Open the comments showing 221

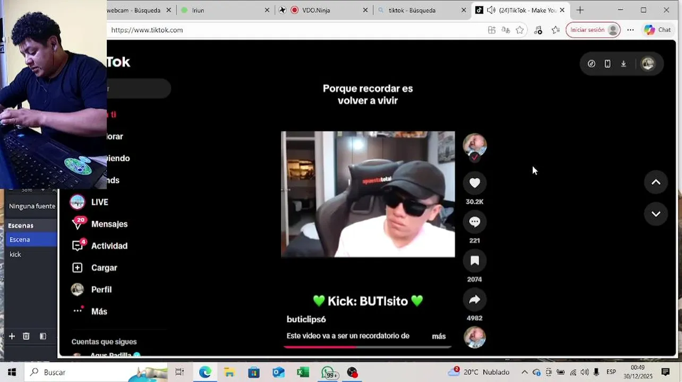[x=474, y=222]
